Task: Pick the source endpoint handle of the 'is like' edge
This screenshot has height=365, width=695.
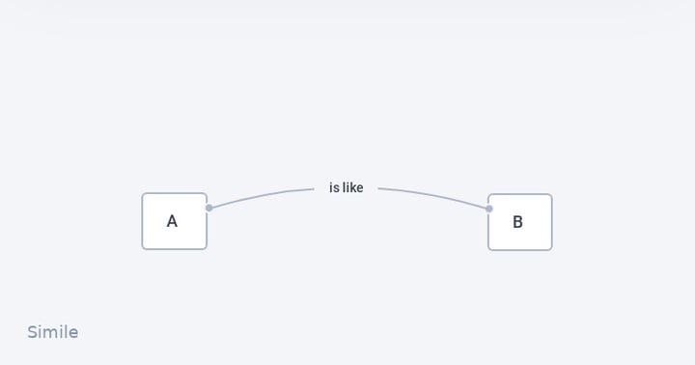Action: (x=209, y=208)
